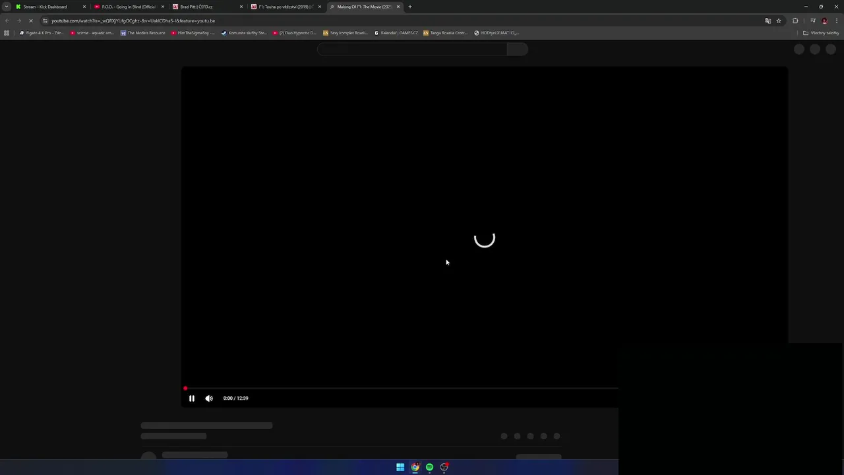Close the P.O.D. Going in Blind tab
This screenshot has height=475, width=844.
[163, 7]
